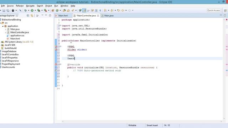Open the Window menu
This screenshot has width=228, height=128.
(64, 6)
